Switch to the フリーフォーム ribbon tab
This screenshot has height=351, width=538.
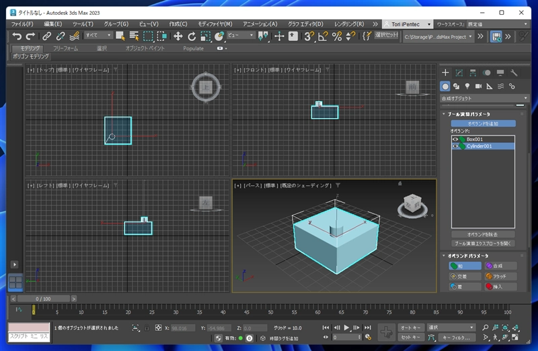tap(65, 48)
